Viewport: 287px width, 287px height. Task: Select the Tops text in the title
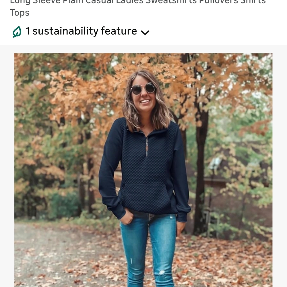[20, 13]
